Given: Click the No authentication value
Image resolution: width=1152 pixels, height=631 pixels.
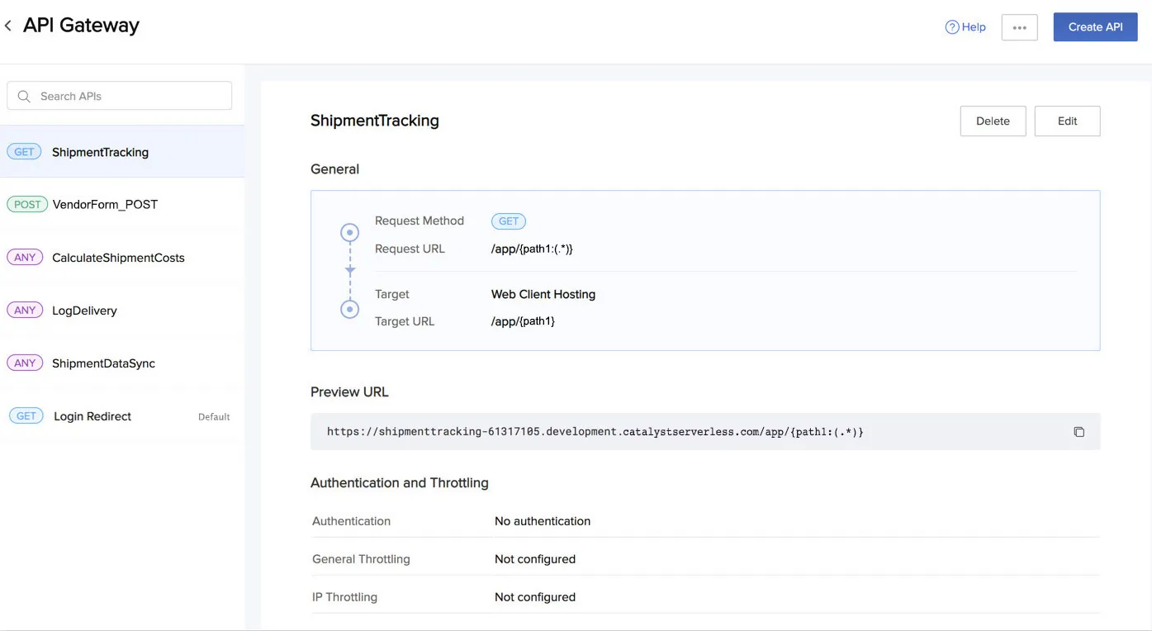Looking at the screenshot, I should (543, 521).
